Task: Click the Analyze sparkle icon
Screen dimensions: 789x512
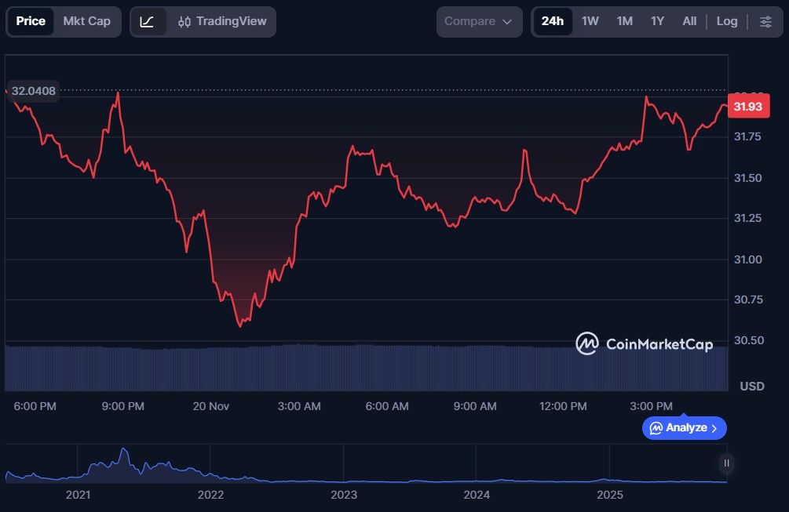Action: [656, 428]
